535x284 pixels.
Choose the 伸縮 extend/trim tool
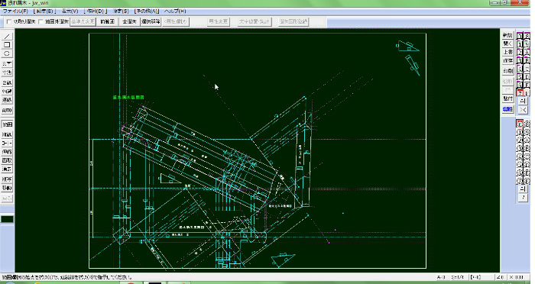[x=7, y=152]
